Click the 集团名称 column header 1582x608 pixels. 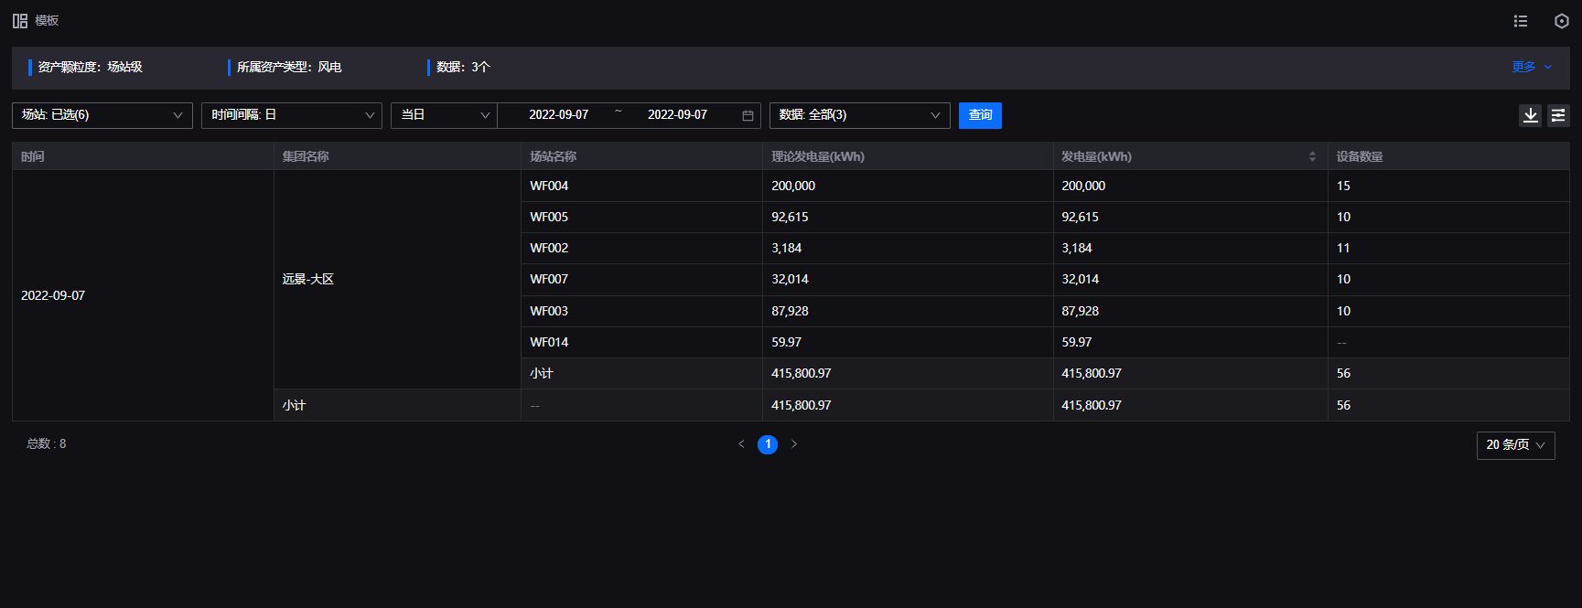397,156
